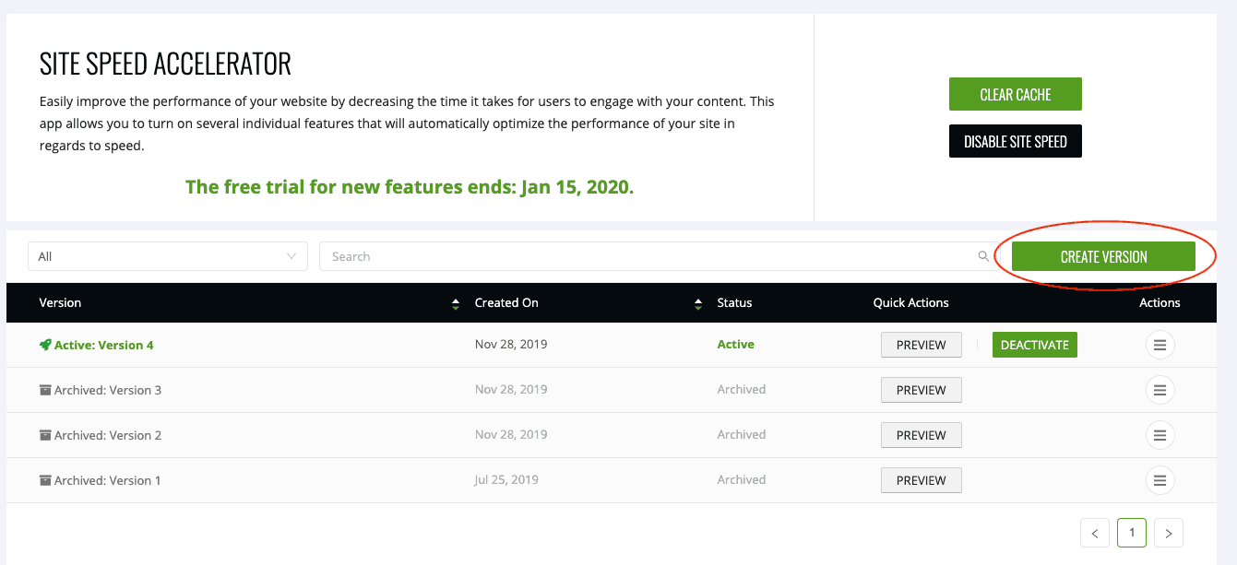Open actions menu for Archived Version 1
This screenshot has width=1237, height=565.
click(x=1160, y=480)
